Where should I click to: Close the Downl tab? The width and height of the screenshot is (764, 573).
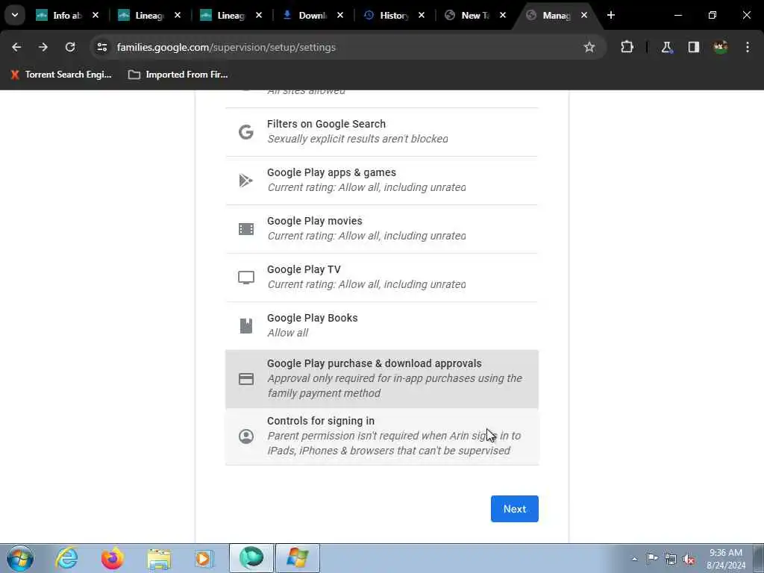tap(340, 15)
